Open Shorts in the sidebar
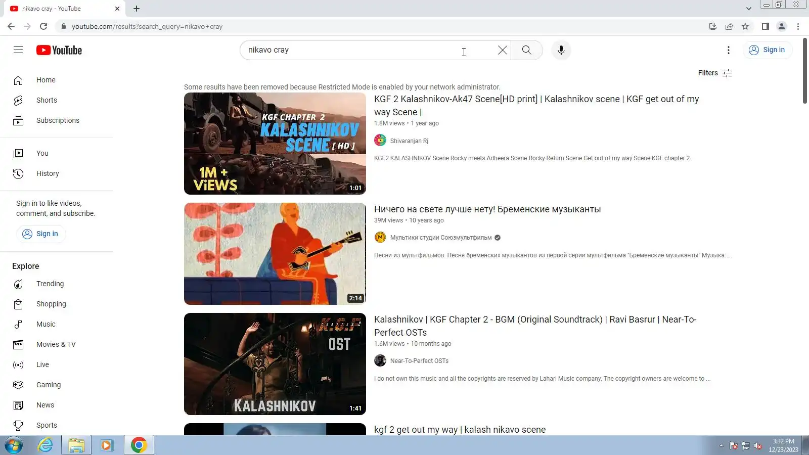The height and width of the screenshot is (455, 809). [57, 100]
